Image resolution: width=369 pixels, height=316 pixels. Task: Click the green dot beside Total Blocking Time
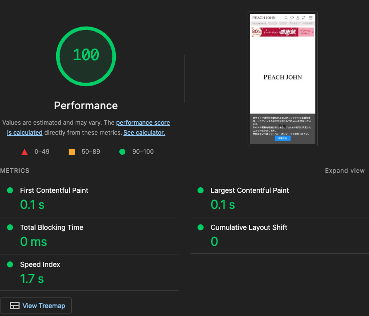click(10, 227)
